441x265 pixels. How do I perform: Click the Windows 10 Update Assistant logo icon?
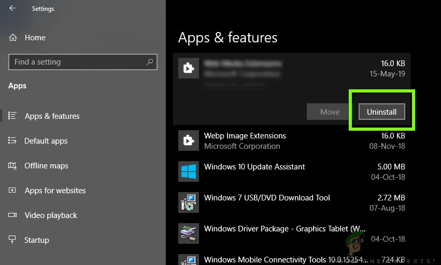189,172
